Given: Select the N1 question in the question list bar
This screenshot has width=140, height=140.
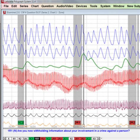Looking at the screenshot, I should coord(14,139).
